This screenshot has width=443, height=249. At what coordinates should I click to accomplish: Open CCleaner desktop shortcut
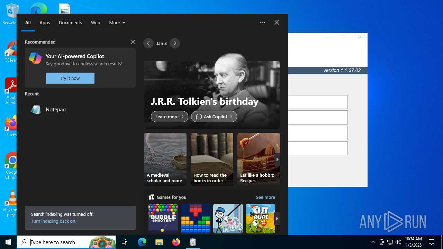(11, 51)
